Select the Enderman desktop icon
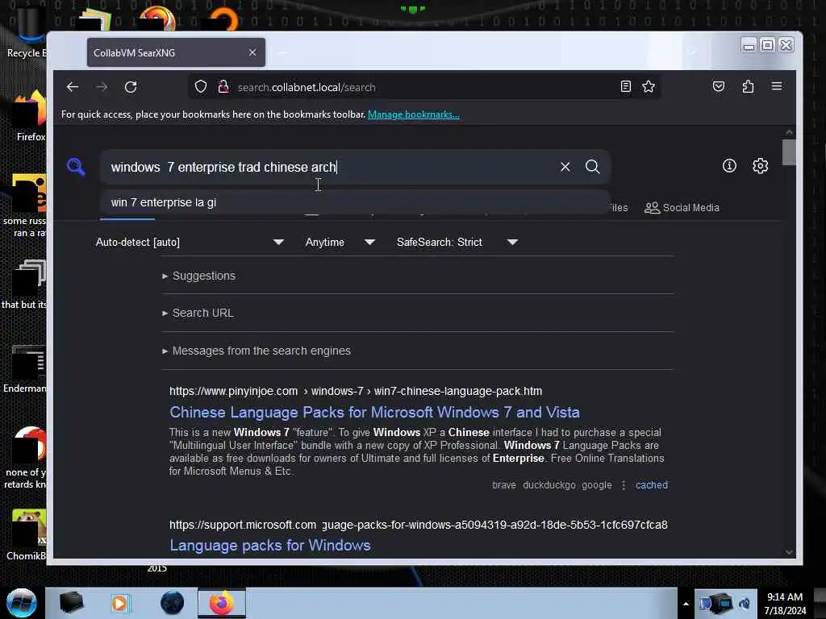Viewport: 826px width, 619px height. pos(25,369)
